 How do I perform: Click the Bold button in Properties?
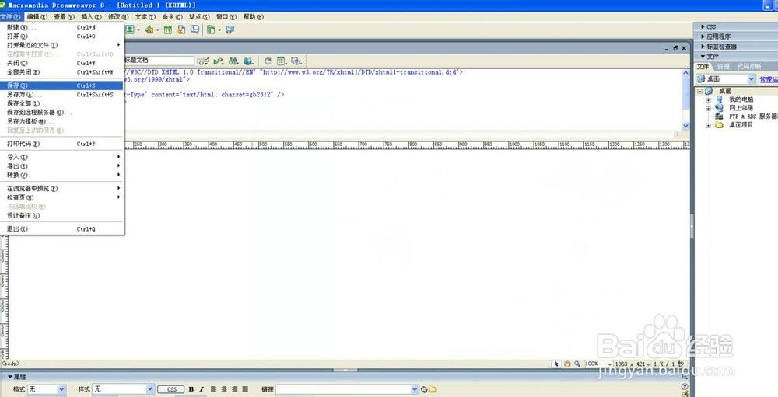point(191,389)
